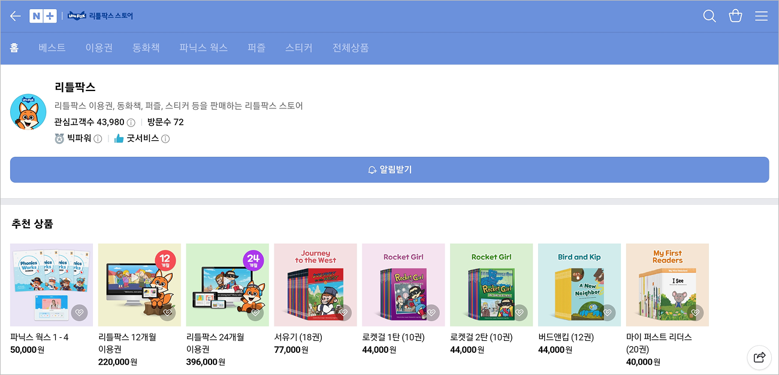Like the 로켓걸 1탄 (10권) product
The image size is (779, 375).
(x=431, y=313)
